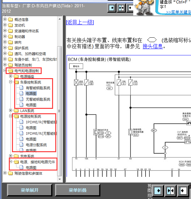Screen dimensions: 191x199
Task: Expand the 驾驶员控制 node
Action: click(x=5, y=65)
